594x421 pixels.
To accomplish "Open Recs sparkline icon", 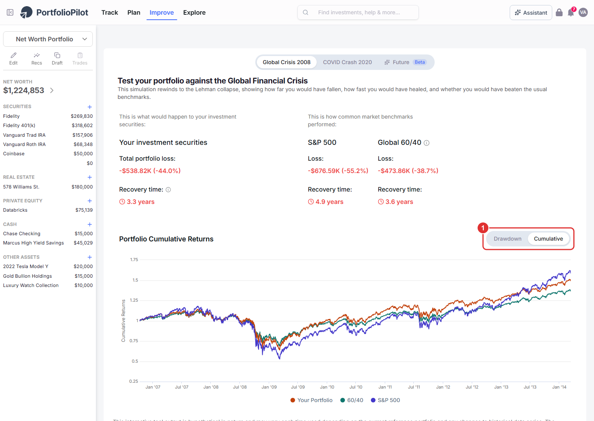I will click(37, 55).
